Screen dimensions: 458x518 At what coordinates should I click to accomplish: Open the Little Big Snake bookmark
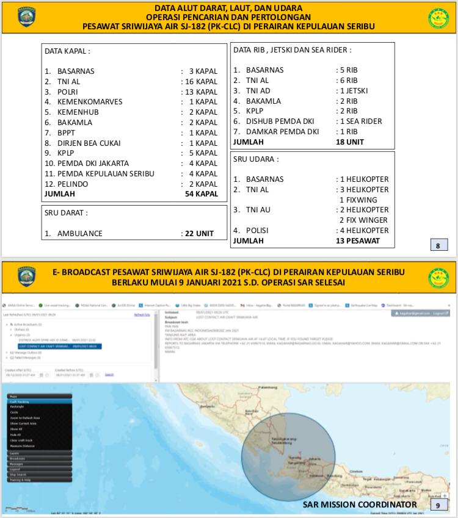[x=188, y=305]
